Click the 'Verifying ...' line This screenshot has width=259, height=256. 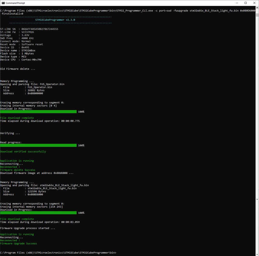click(10, 133)
